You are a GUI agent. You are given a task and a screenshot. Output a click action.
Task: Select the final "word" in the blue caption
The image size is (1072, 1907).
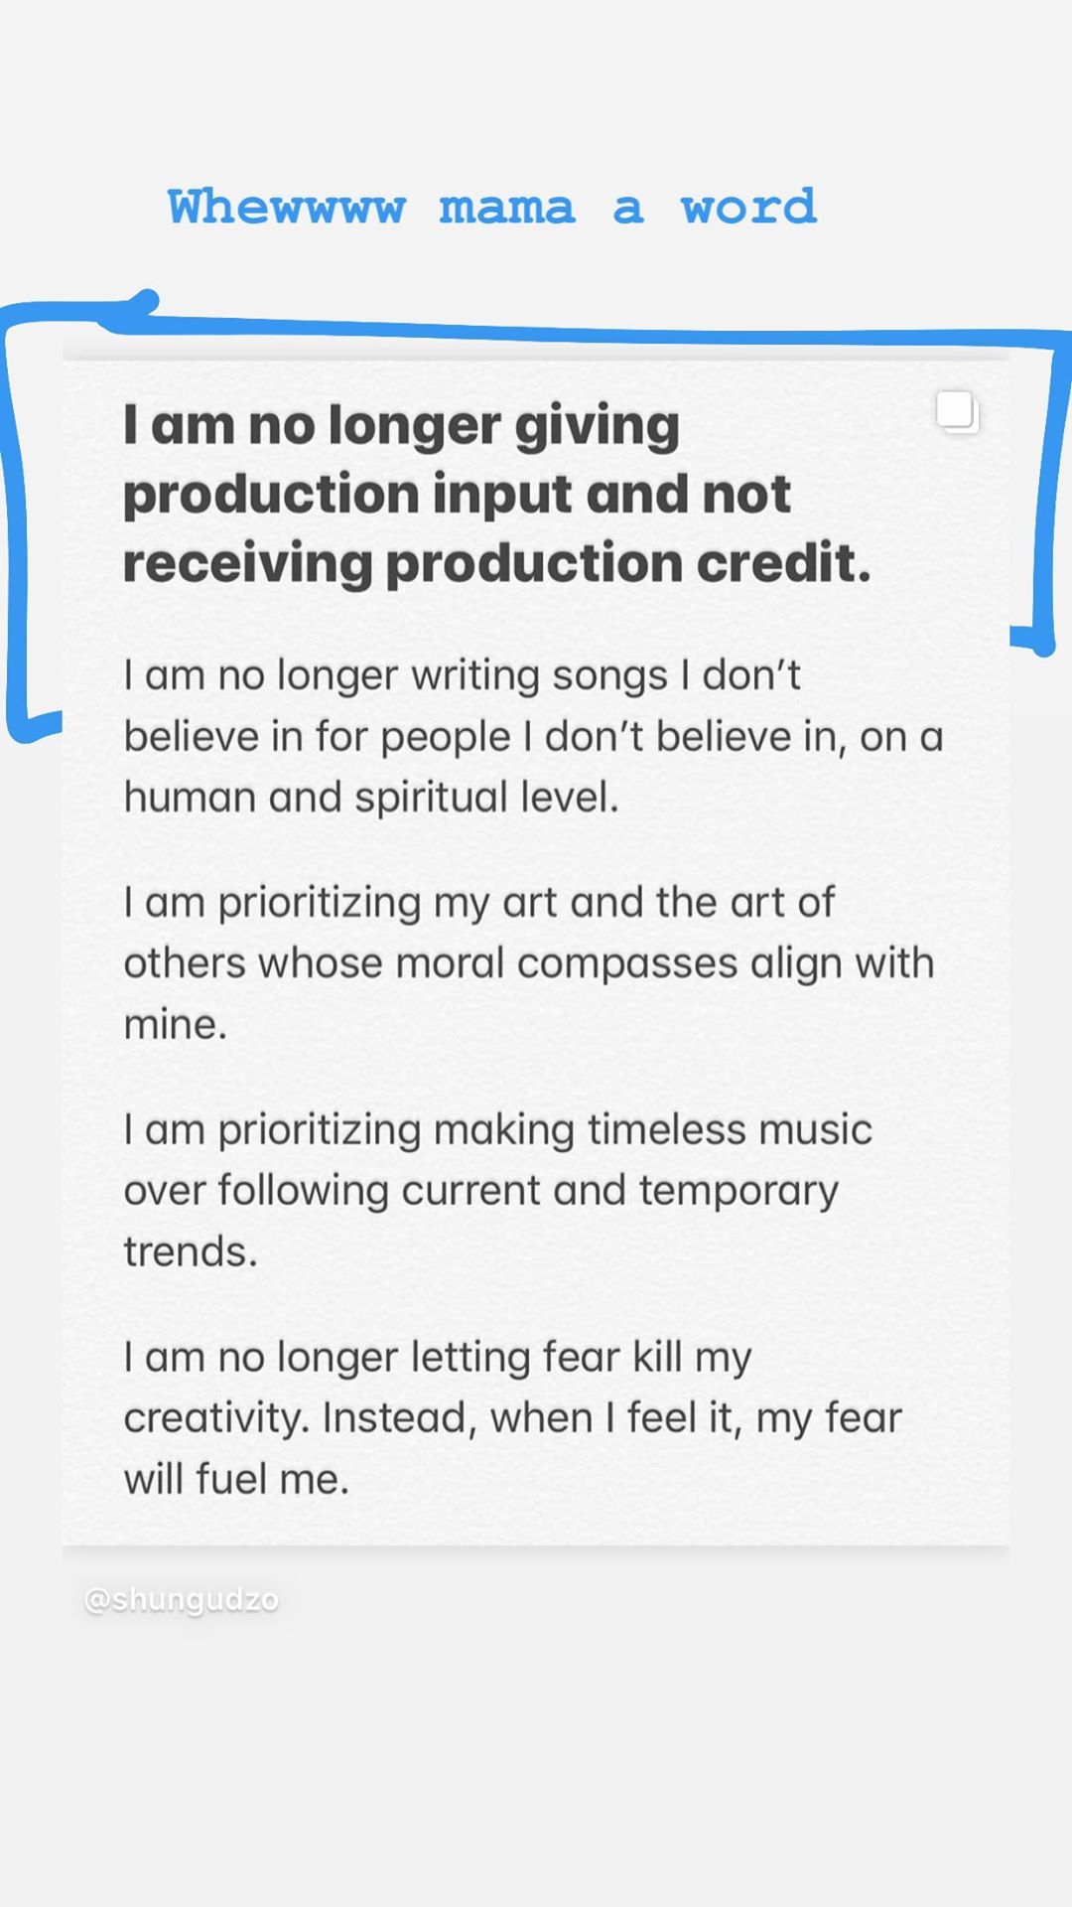click(x=748, y=208)
